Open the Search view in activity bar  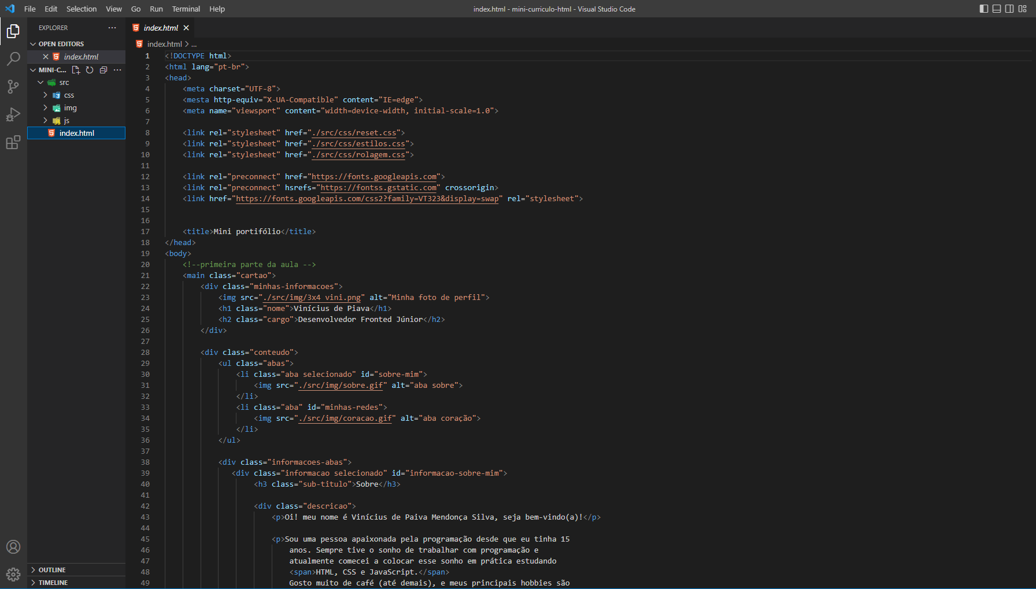coord(13,58)
